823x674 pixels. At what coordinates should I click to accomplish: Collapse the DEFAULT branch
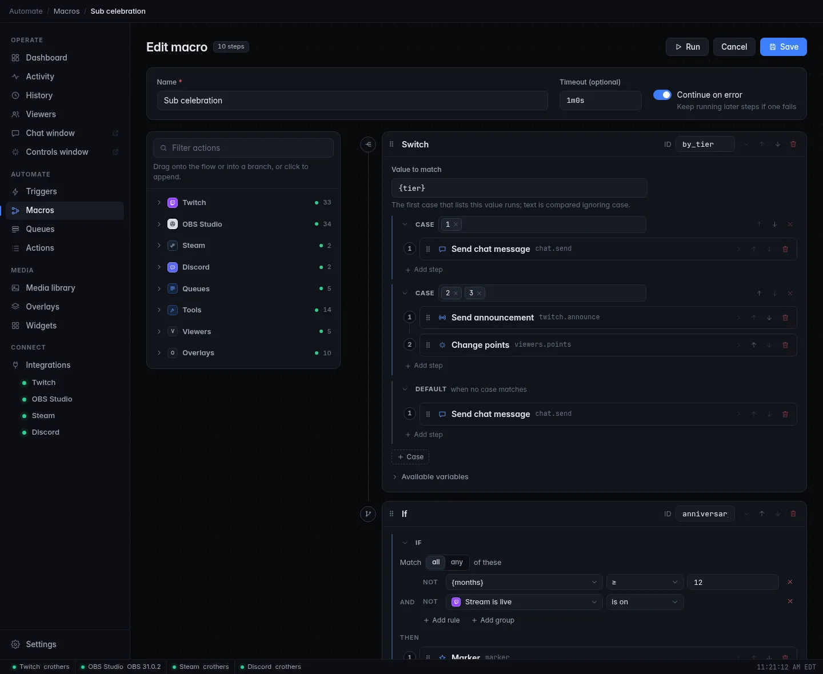[x=405, y=390]
